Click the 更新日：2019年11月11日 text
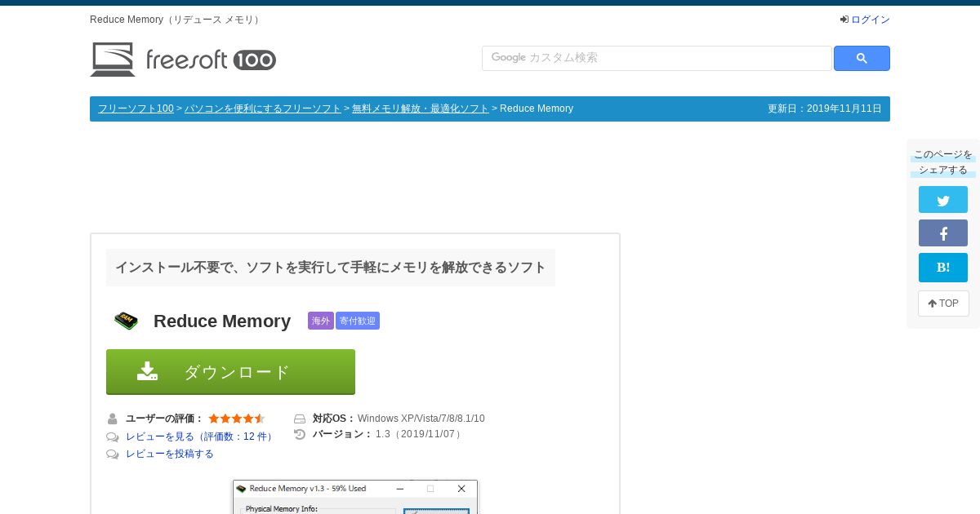This screenshot has height=514, width=980. pyautogui.click(x=825, y=109)
